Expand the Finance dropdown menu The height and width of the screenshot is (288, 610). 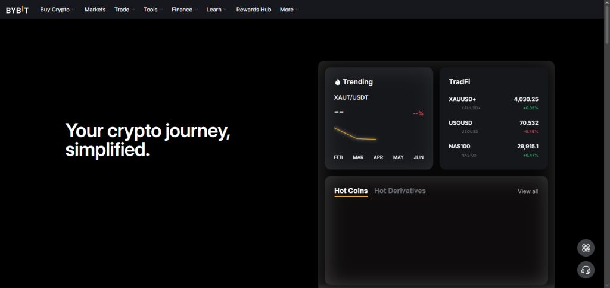185,10
